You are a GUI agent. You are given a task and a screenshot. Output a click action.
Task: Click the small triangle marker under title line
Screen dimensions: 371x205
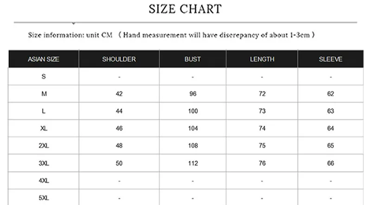click(x=74, y=24)
